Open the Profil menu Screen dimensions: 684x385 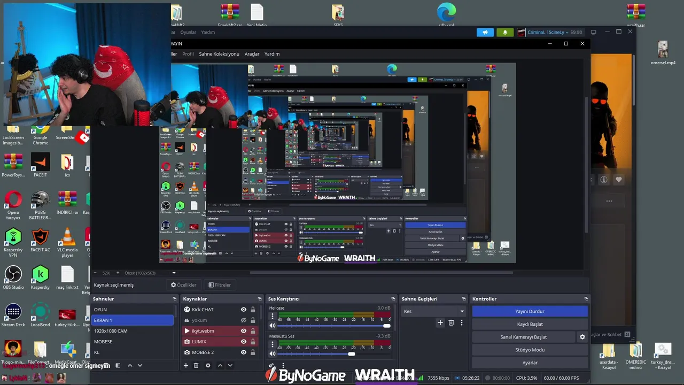point(188,54)
